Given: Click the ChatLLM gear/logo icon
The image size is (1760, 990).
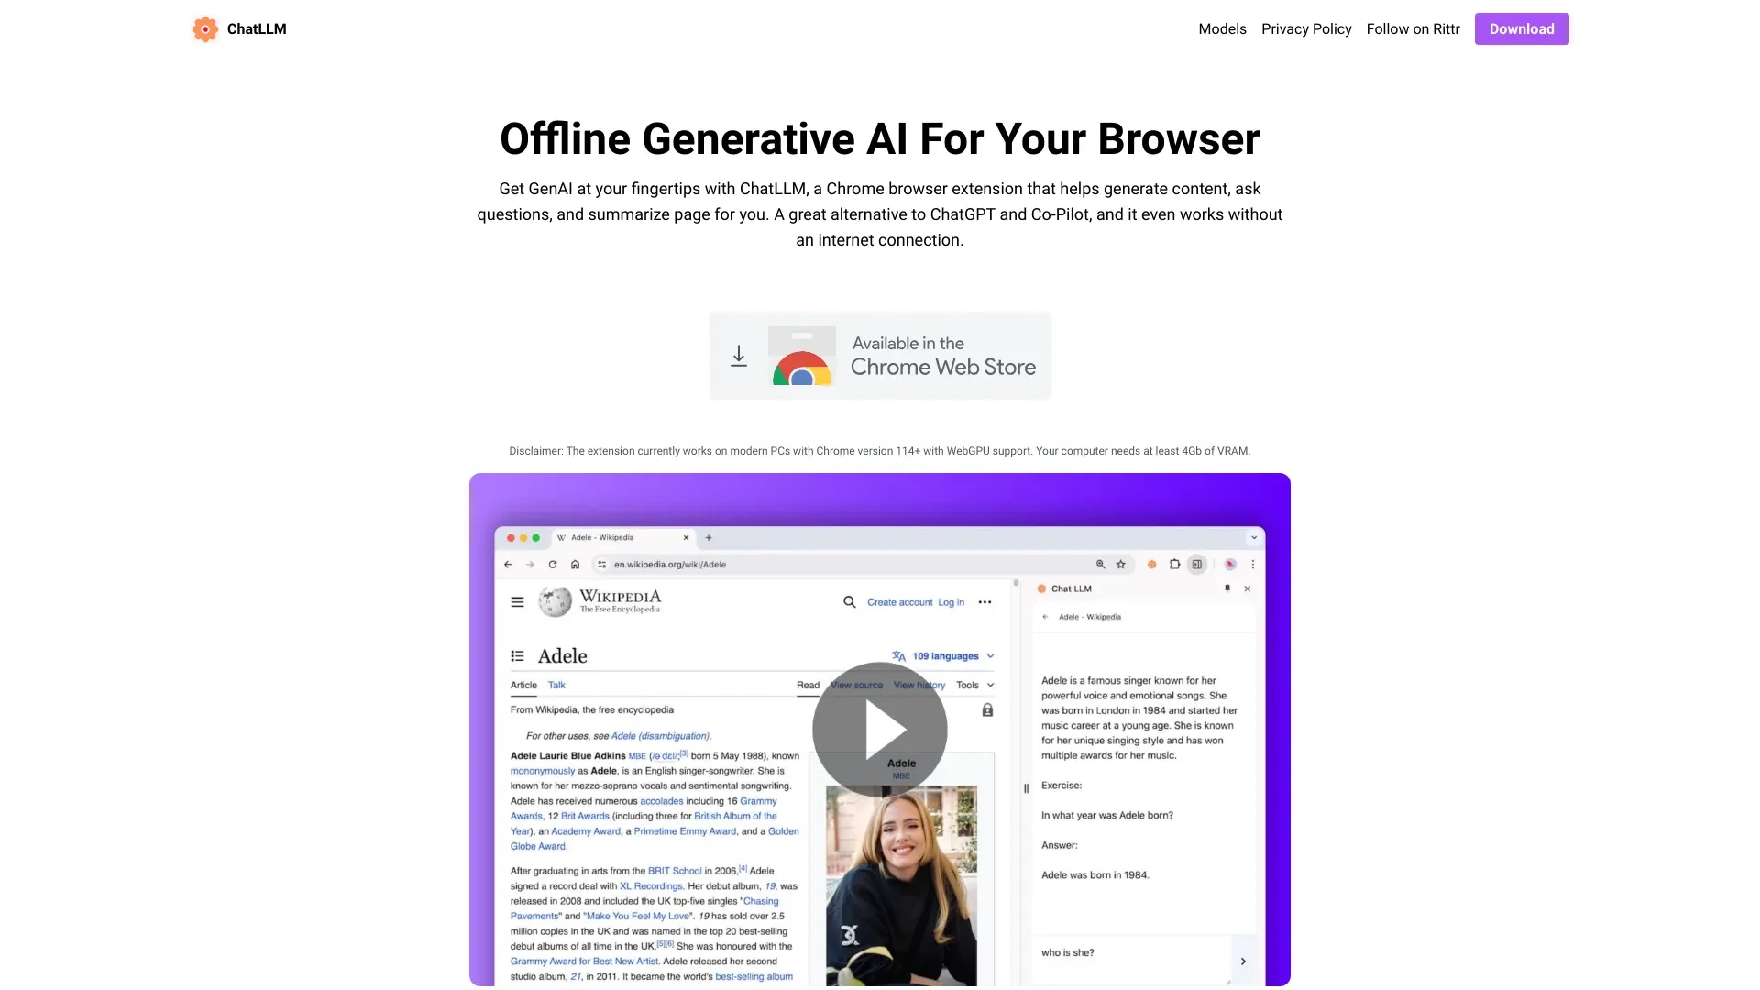Looking at the screenshot, I should coord(204,29).
